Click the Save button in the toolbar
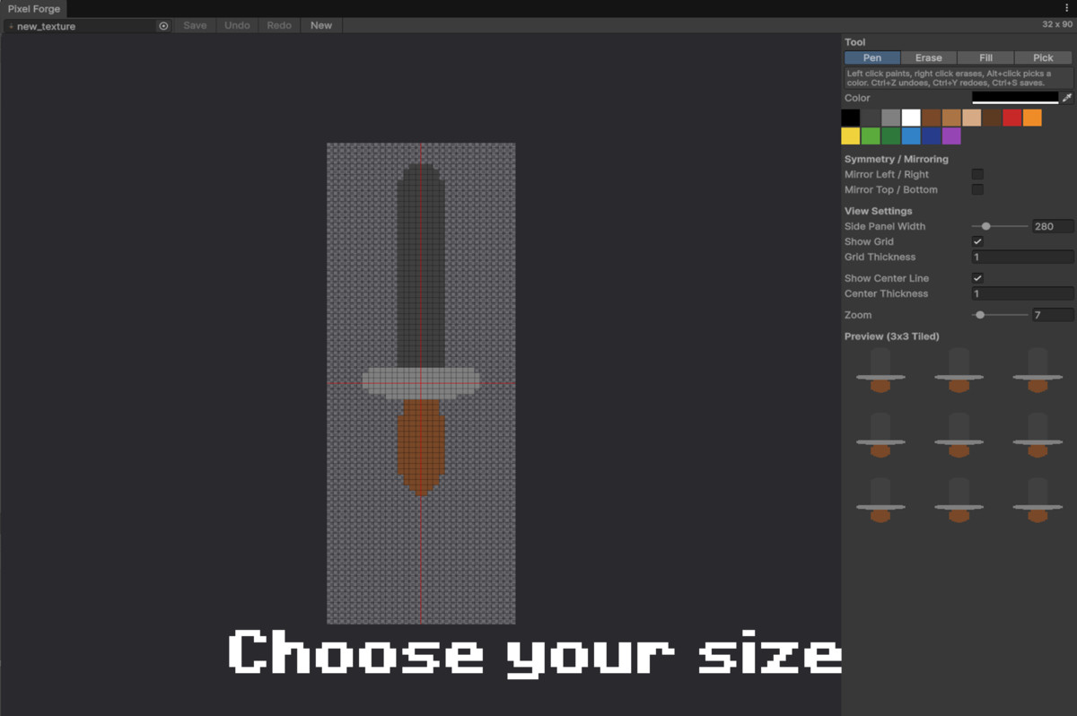This screenshot has width=1077, height=716. 195,25
